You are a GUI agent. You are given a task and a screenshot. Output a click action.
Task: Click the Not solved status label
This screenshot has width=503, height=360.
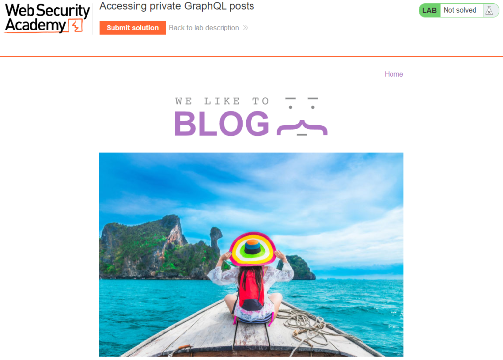(460, 10)
